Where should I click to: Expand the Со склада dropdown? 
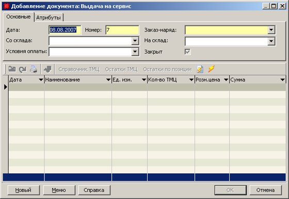tap(135, 41)
